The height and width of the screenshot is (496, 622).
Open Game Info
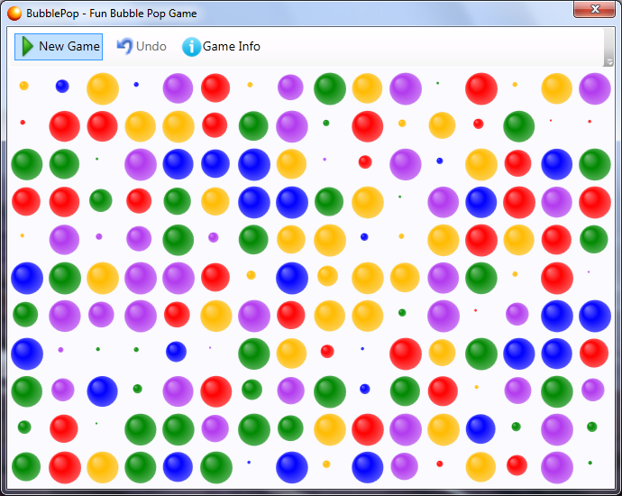point(222,46)
